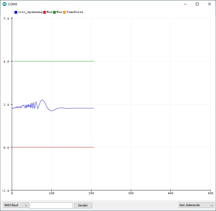Click the 400 x-axis tick label
The width and height of the screenshot is (216, 211).
click(171, 193)
